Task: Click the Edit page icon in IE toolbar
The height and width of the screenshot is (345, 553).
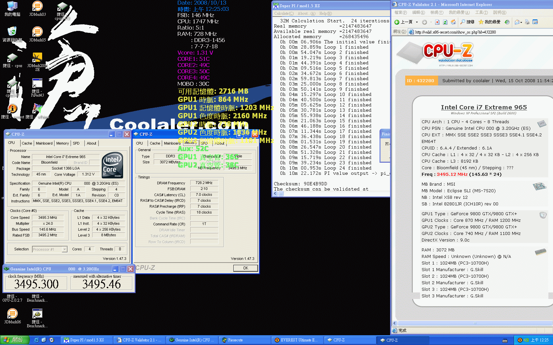Action: [x=535, y=22]
